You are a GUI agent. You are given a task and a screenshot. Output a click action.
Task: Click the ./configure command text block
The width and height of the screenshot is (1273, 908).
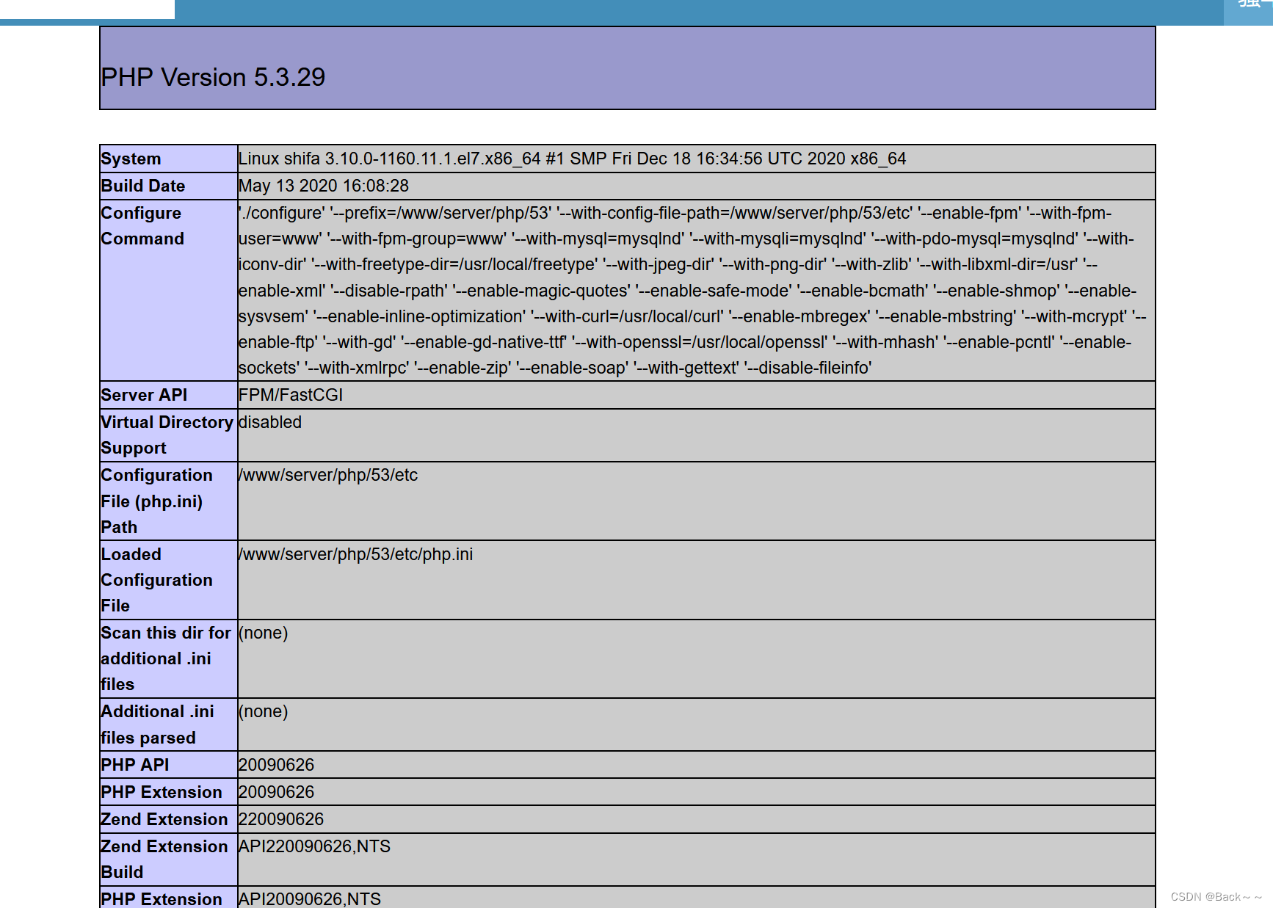[692, 291]
